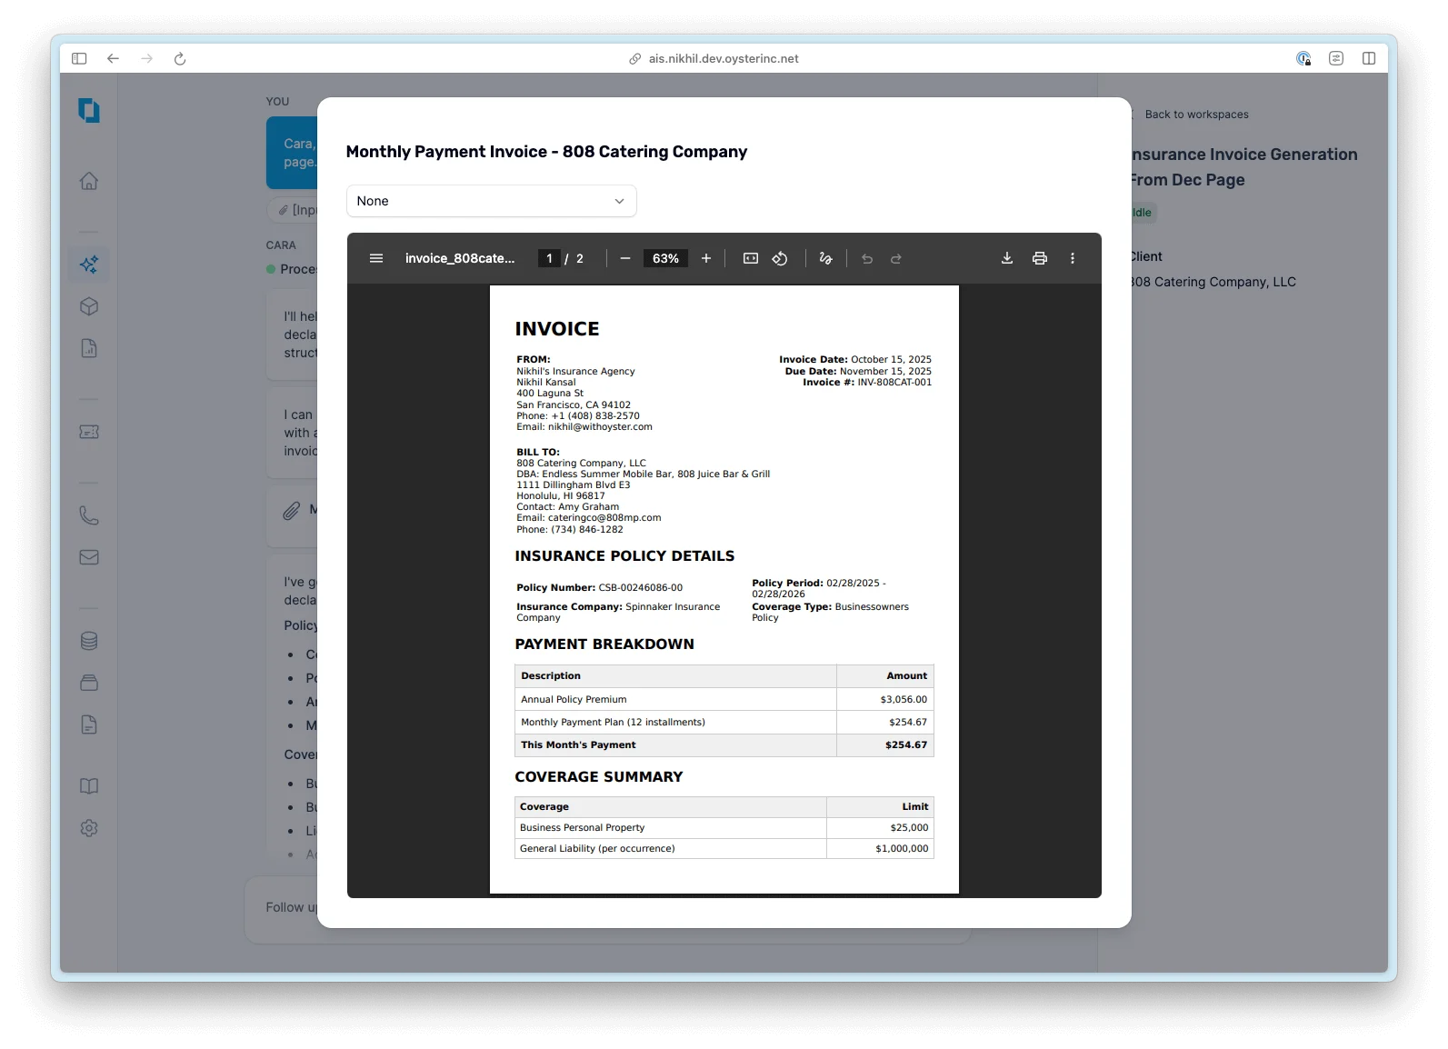Click Monthly Payment Plan (12 installments) row

point(724,723)
